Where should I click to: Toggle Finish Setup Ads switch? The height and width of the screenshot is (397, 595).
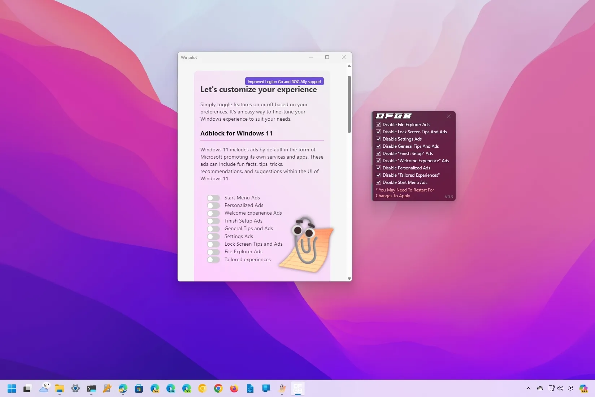tap(213, 221)
